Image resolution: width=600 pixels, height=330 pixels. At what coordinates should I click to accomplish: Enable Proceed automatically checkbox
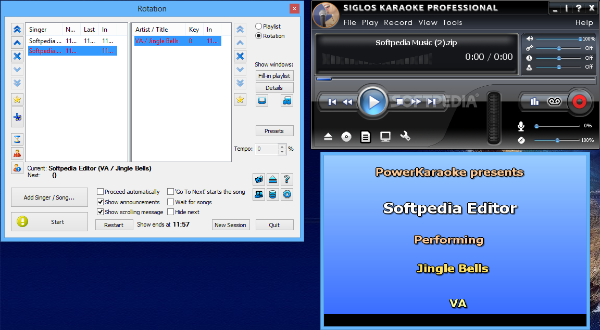point(100,192)
